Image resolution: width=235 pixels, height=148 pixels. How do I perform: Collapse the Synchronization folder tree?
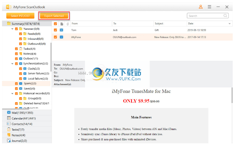(x=12, y=64)
